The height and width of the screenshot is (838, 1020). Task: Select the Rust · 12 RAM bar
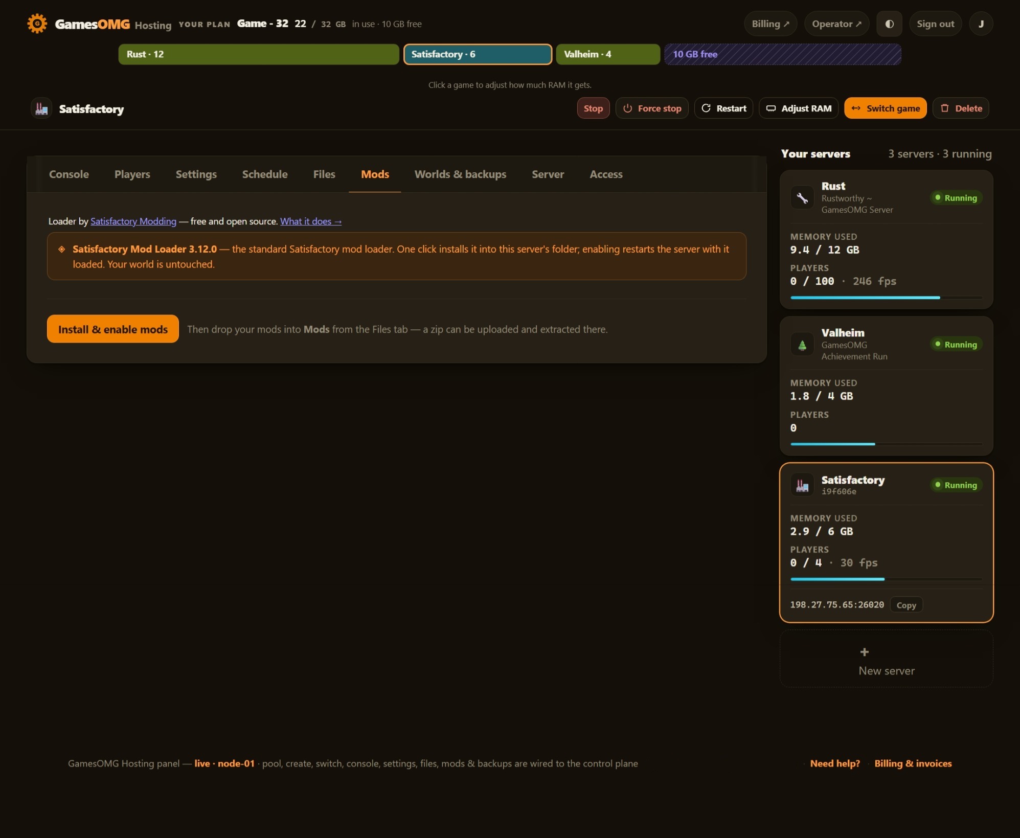(x=259, y=54)
